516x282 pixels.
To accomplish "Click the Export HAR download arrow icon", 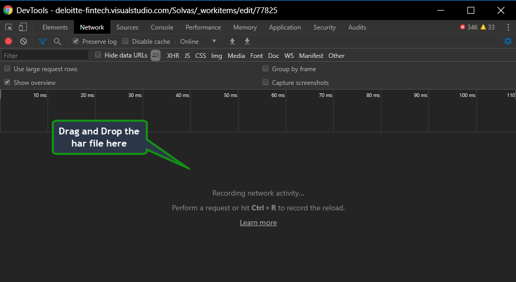I will [x=247, y=41].
